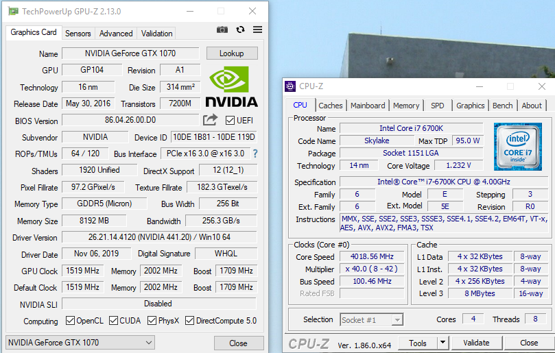Click the Pixel Fillrate value 97.2 GPixel/s

click(x=93, y=186)
